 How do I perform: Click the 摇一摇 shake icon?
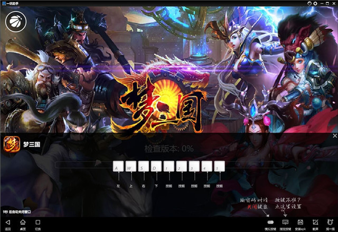[x=330, y=222]
